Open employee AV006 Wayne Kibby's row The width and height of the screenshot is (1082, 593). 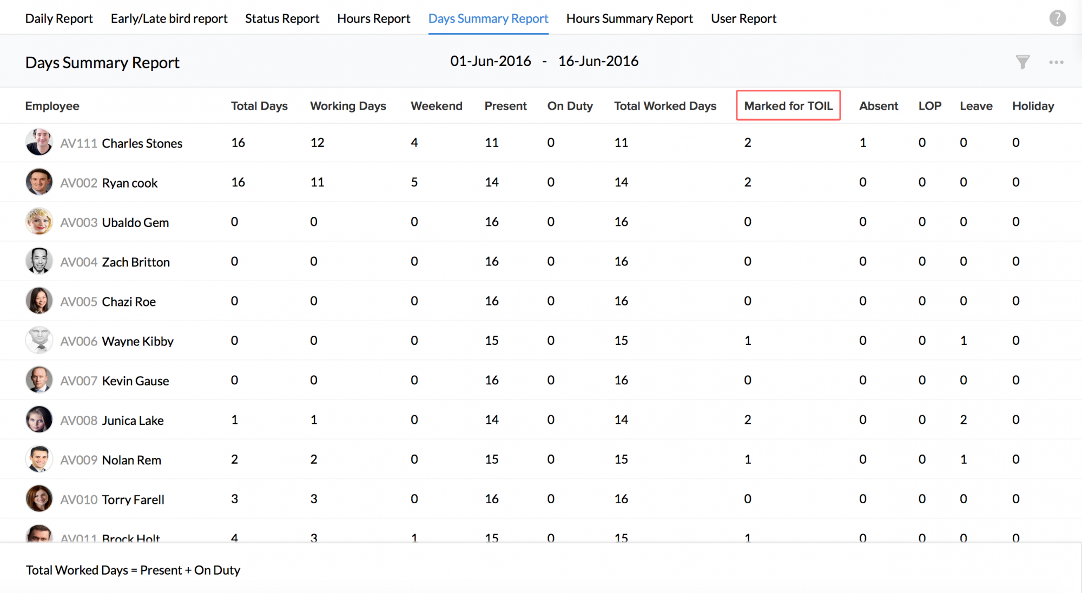tap(137, 341)
